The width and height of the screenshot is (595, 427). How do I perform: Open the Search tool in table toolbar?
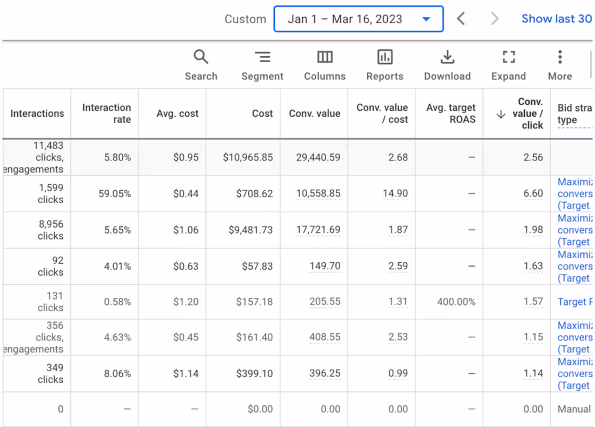click(x=201, y=65)
